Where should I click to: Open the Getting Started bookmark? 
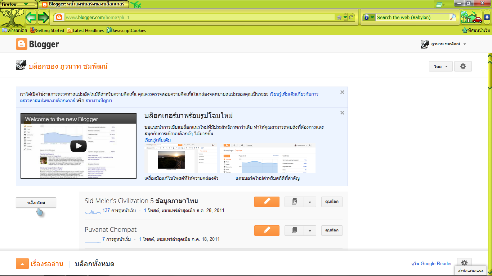point(47,31)
